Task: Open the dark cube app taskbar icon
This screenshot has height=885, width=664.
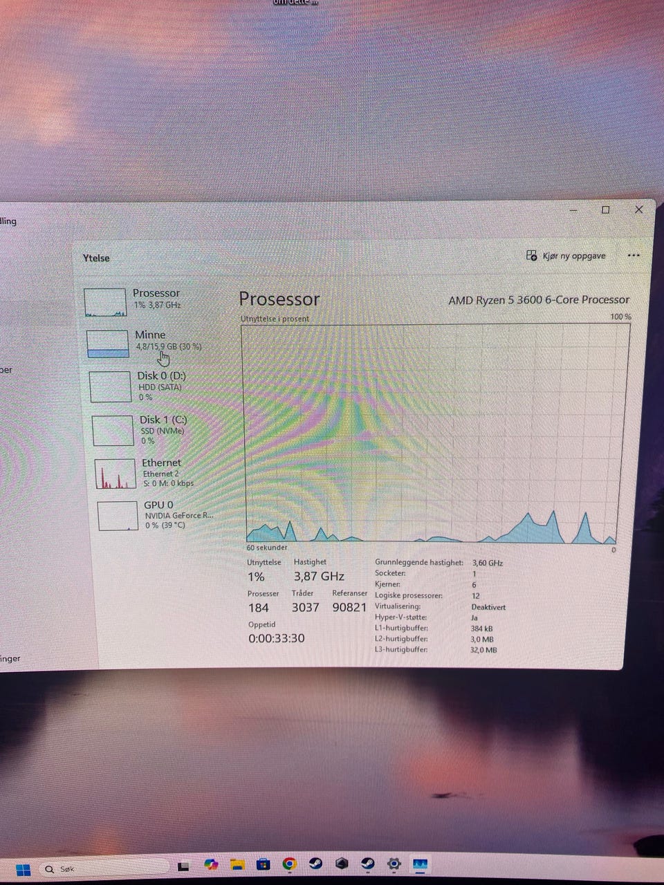Action: point(342,864)
